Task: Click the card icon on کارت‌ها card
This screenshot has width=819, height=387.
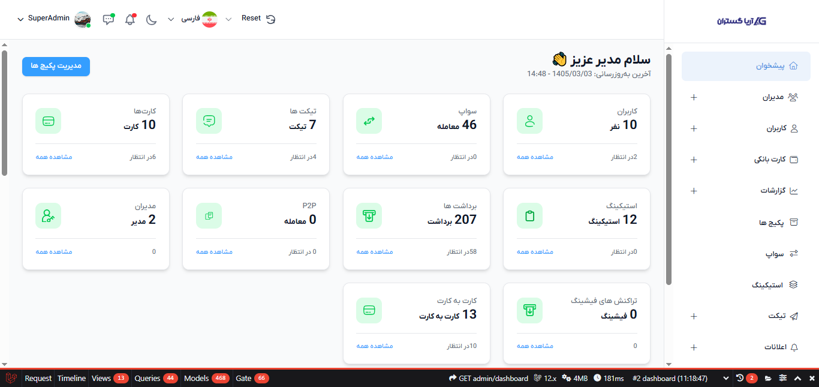Action: [49, 121]
